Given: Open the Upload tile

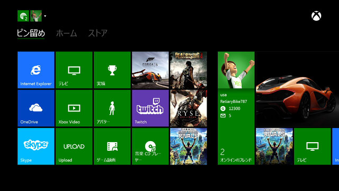Looking at the screenshot, I should click(x=74, y=146).
